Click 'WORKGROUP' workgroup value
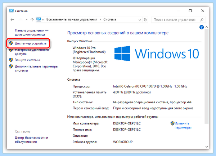216x156 pixels. click(123, 142)
